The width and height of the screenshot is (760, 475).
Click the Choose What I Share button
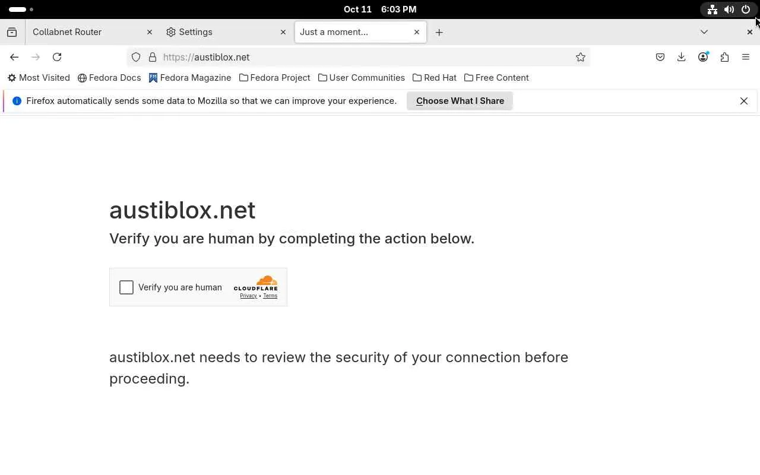pyautogui.click(x=460, y=101)
